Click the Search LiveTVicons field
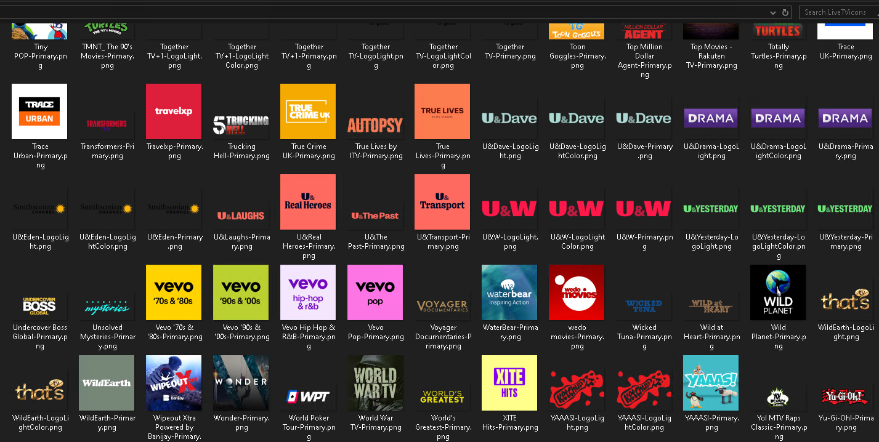 [x=838, y=12]
